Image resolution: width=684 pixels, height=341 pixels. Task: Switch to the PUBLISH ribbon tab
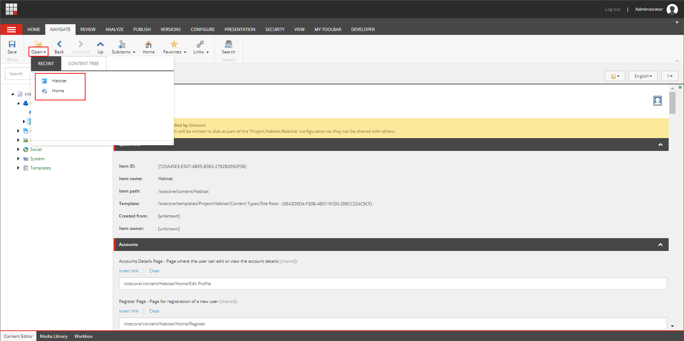pyautogui.click(x=142, y=30)
